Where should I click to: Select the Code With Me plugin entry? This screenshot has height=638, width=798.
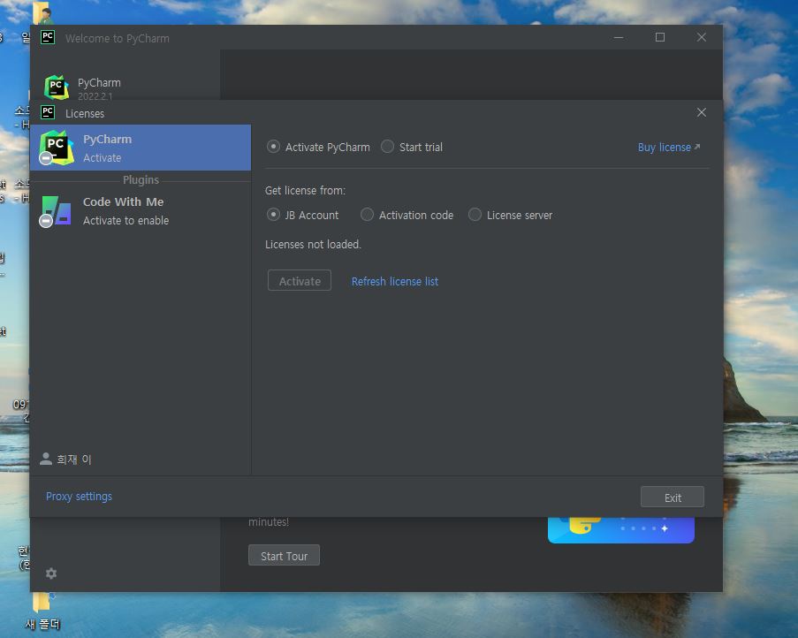[141, 210]
